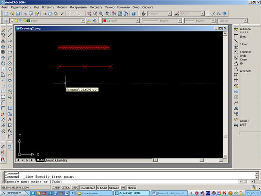This screenshot has width=261, height=196.
Task: Switch to the текстовое taskbar window
Action: (92, 193)
